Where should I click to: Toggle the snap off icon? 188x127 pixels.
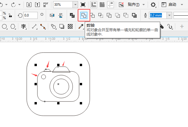tap(121, 5)
